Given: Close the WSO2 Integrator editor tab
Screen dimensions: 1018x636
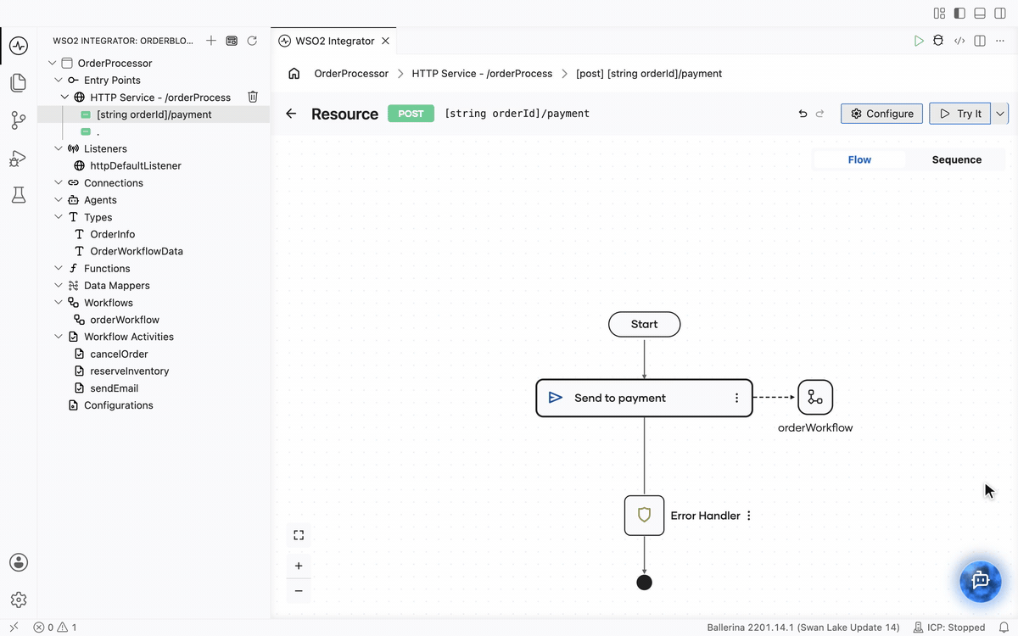Looking at the screenshot, I should (386, 41).
